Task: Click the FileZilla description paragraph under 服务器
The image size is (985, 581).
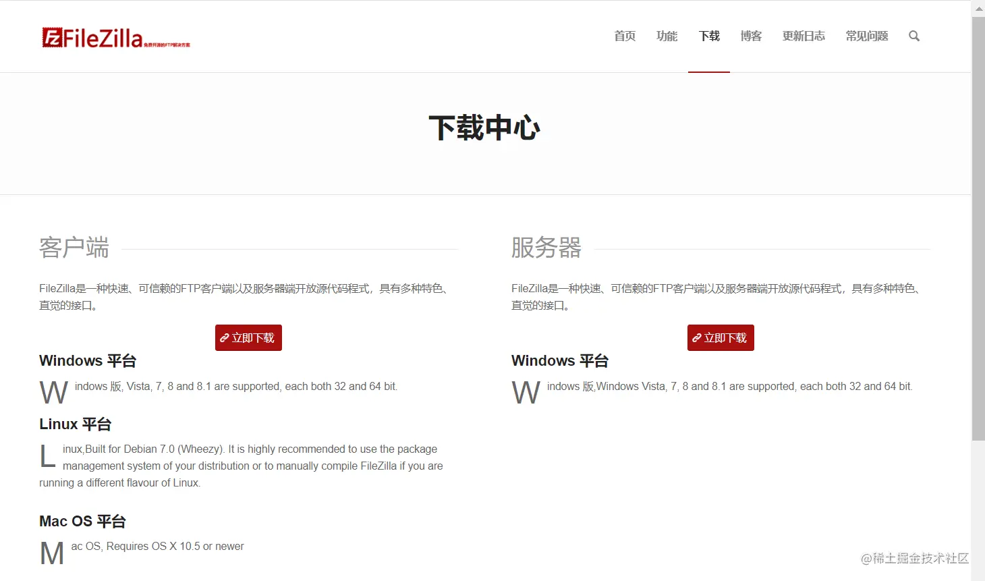Action: 718,297
